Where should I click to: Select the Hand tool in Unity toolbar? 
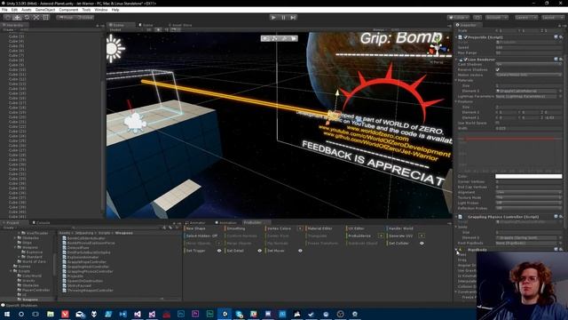pyautogui.click(x=8, y=18)
